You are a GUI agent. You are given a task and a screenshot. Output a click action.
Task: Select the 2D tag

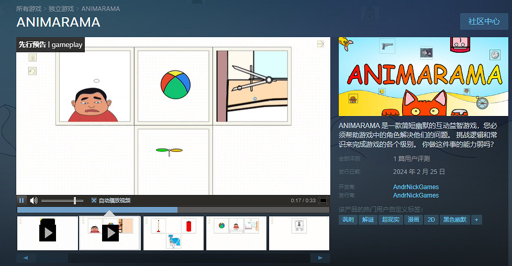431,219
